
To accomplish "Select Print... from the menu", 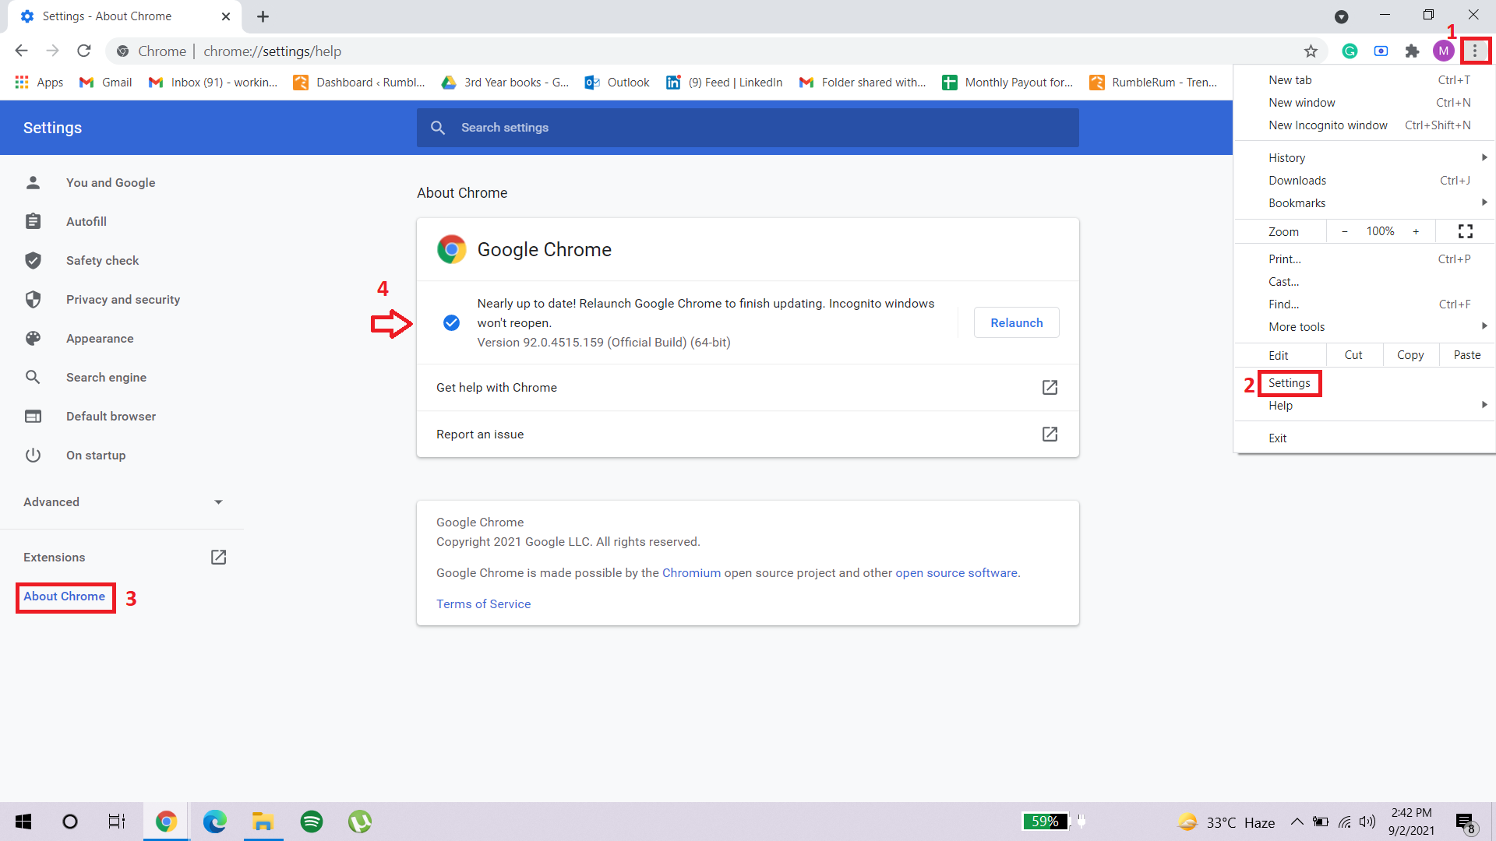I will tap(1364, 259).
